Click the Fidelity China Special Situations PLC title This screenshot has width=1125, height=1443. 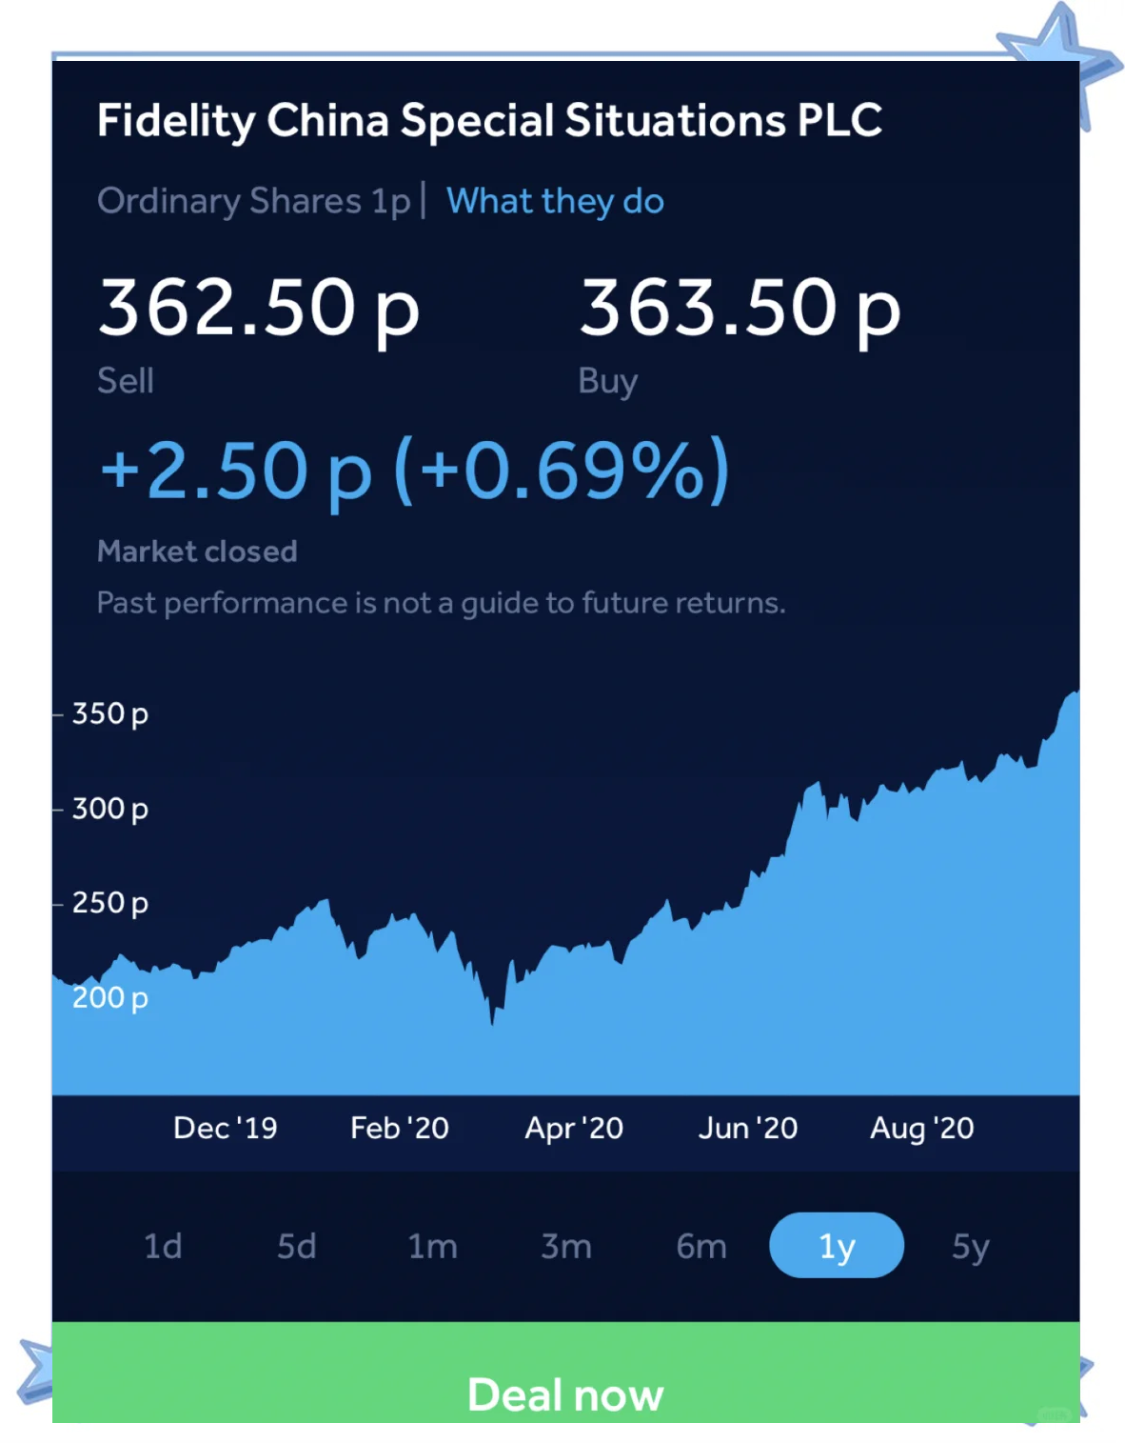(489, 121)
